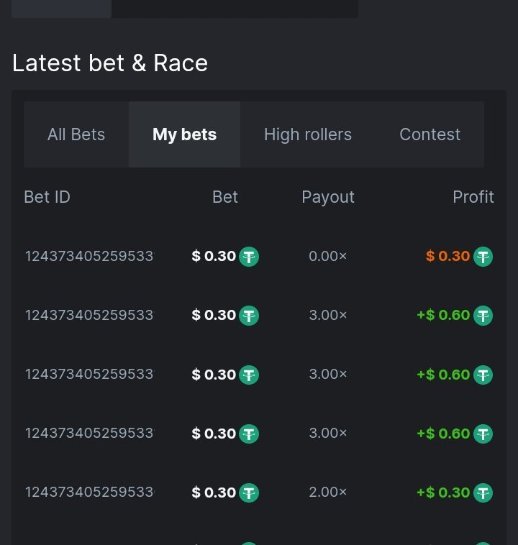Image resolution: width=518 pixels, height=545 pixels.
Task: Select the My bets tab
Action: click(x=184, y=134)
